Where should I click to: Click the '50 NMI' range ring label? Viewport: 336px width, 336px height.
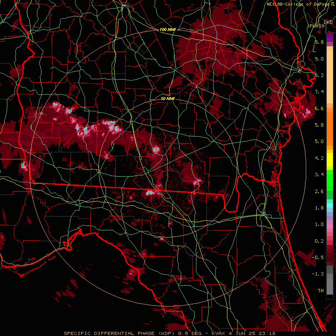168,99
